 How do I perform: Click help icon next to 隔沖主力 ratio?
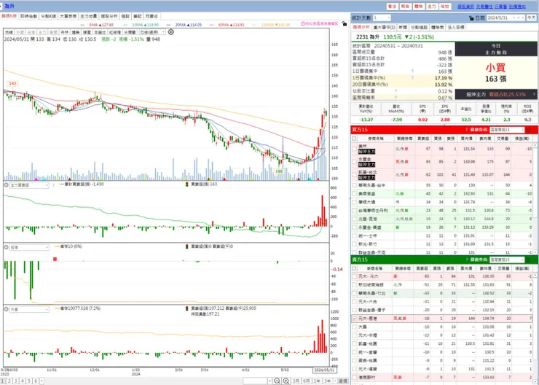click(x=534, y=94)
